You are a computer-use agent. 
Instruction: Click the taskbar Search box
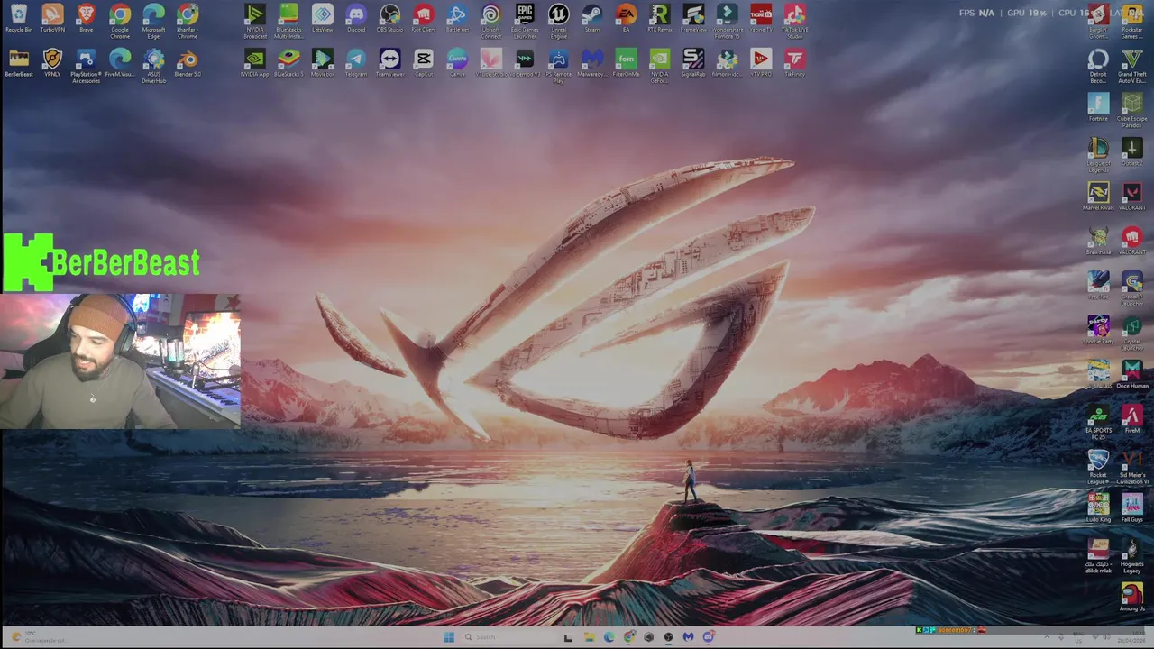(508, 637)
